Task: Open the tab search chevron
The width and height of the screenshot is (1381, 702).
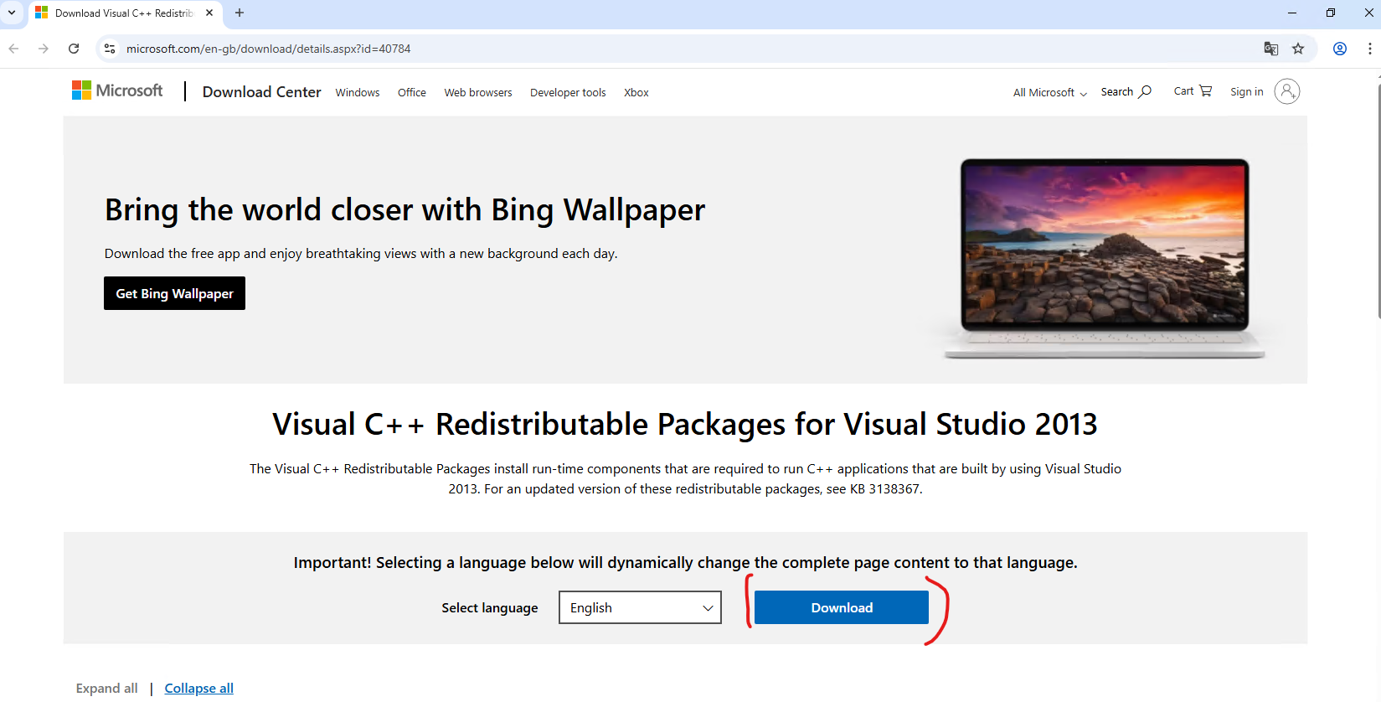Action: pyautogui.click(x=12, y=13)
